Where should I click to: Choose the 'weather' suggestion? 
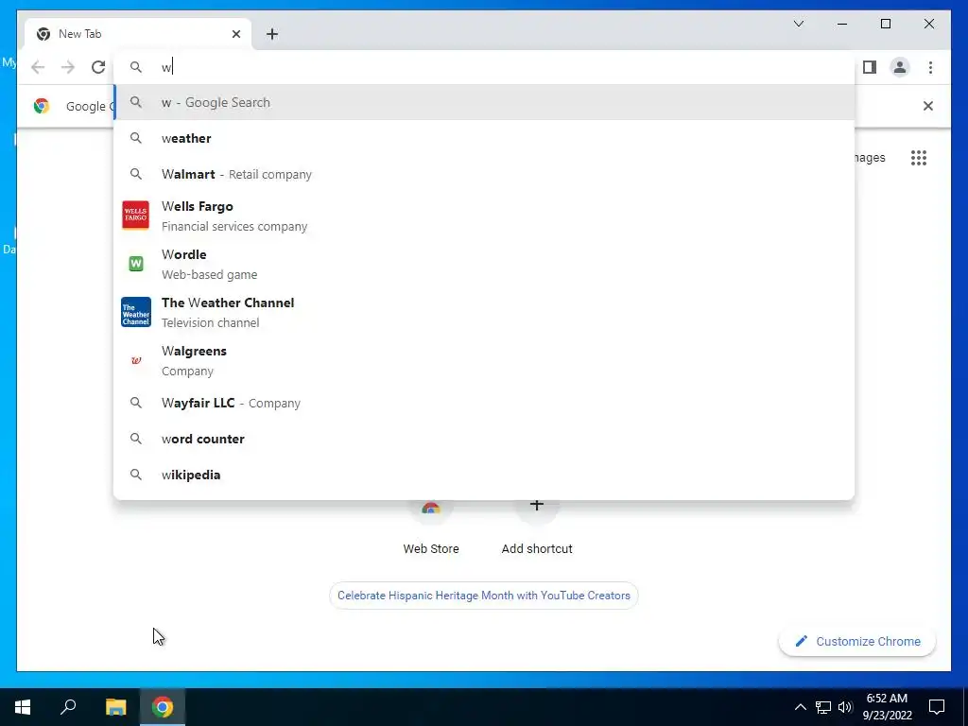pyautogui.click(x=485, y=138)
